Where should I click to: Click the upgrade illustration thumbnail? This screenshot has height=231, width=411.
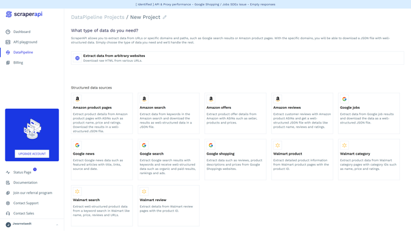point(32,129)
